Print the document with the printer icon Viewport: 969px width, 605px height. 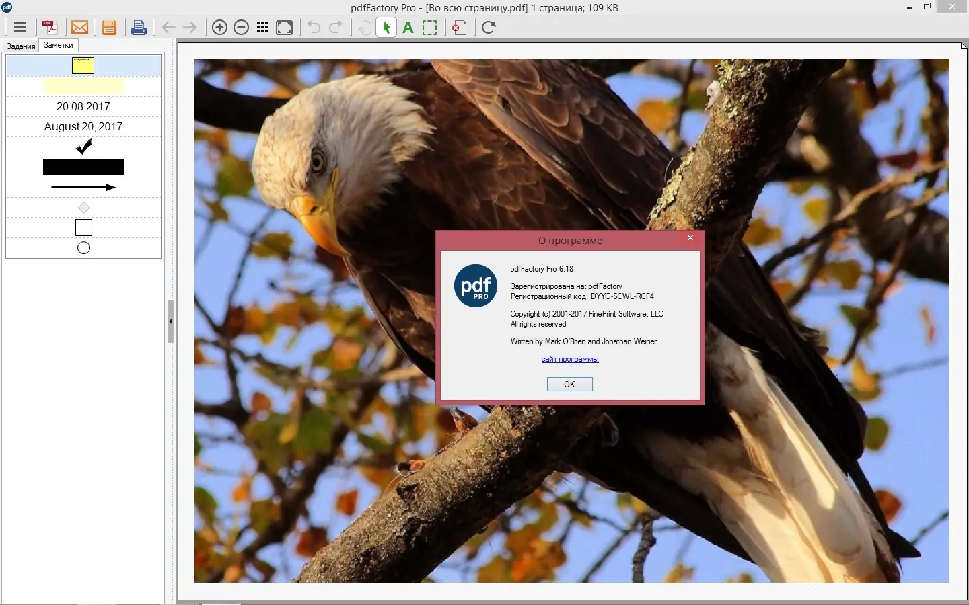pyautogui.click(x=139, y=28)
